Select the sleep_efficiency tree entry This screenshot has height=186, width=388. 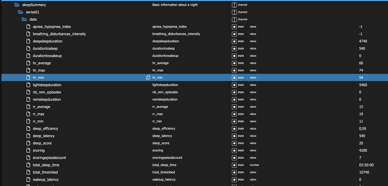click(45, 129)
